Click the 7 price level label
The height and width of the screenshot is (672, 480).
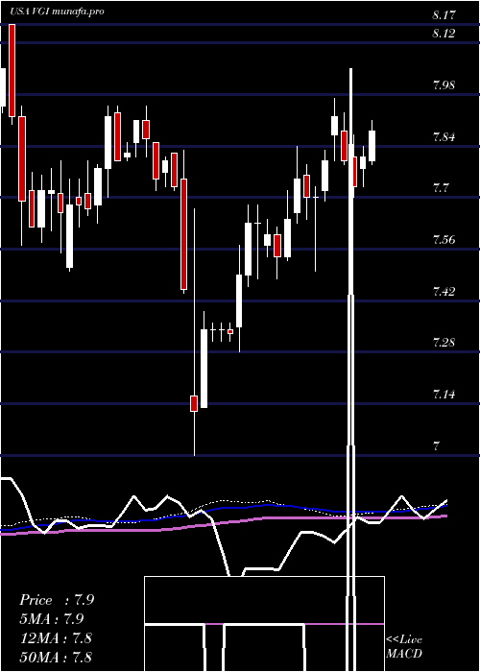[436, 446]
